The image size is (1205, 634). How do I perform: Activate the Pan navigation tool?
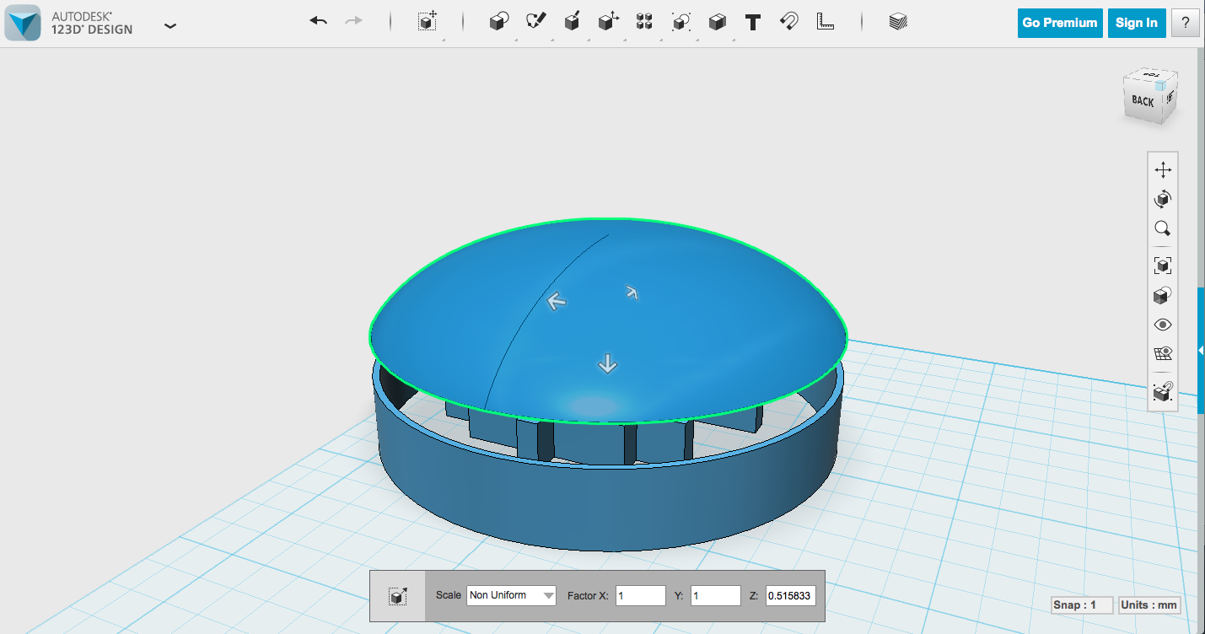click(x=1163, y=170)
